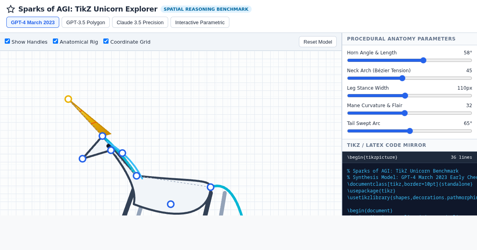Select the GPT-4 March 2023 tab
477x250 pixels.
pyautogui.click(x=33, y=22)
